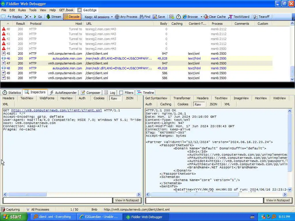Sort sessions by Content-Type column header
Viewport: 295px width, 221px height.
tap(197, 24)
